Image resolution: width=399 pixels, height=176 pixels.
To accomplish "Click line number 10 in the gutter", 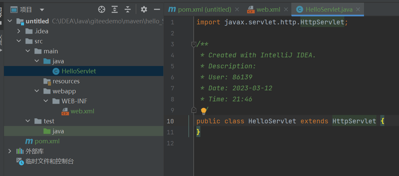I will pyautogui.click(x=170, y=121).
